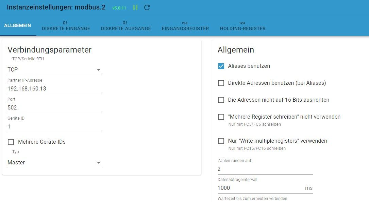Enable Direkte Adressen benutzen checkbox
Image resolution: width=369 pixels, height=202 pixels.
tap(221, 83)
